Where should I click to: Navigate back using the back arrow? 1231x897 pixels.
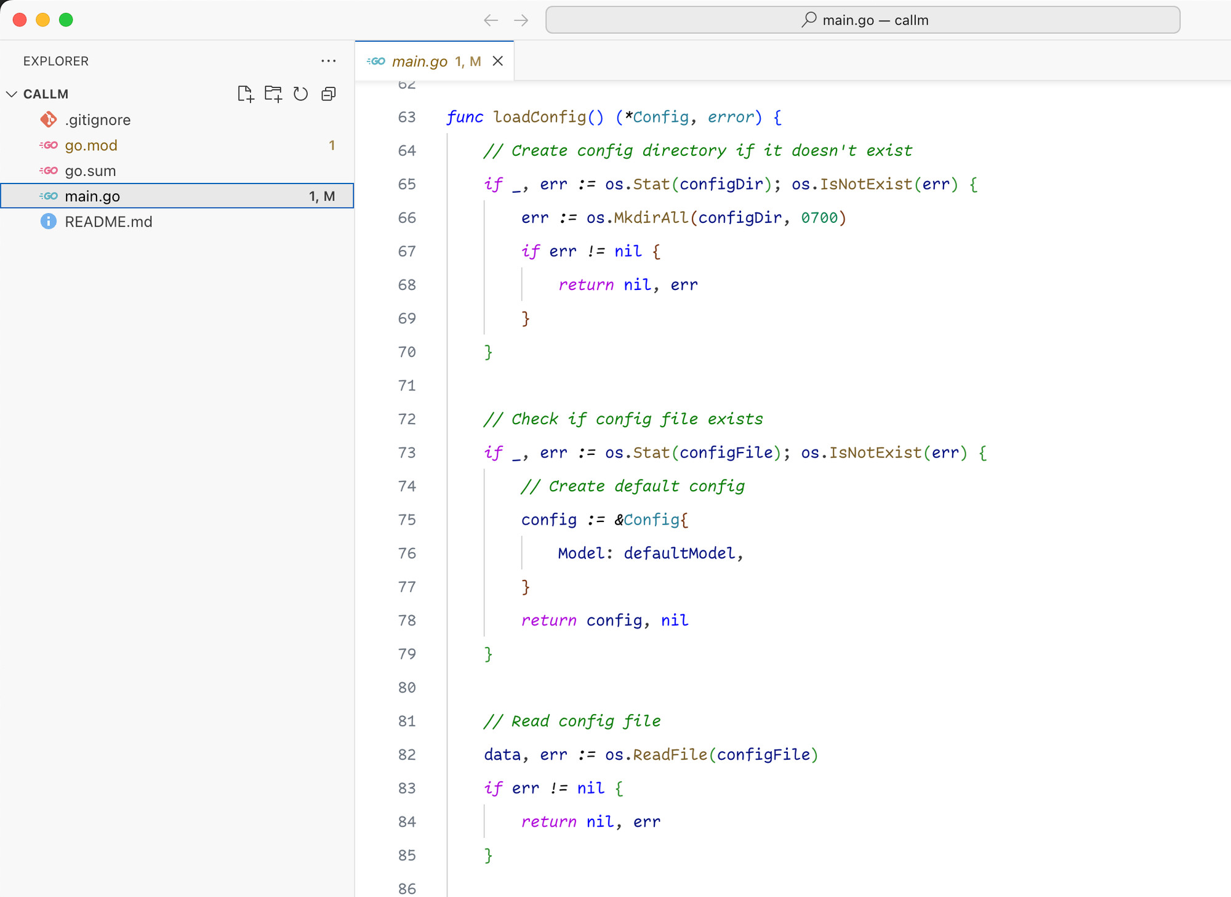(491, 20)
